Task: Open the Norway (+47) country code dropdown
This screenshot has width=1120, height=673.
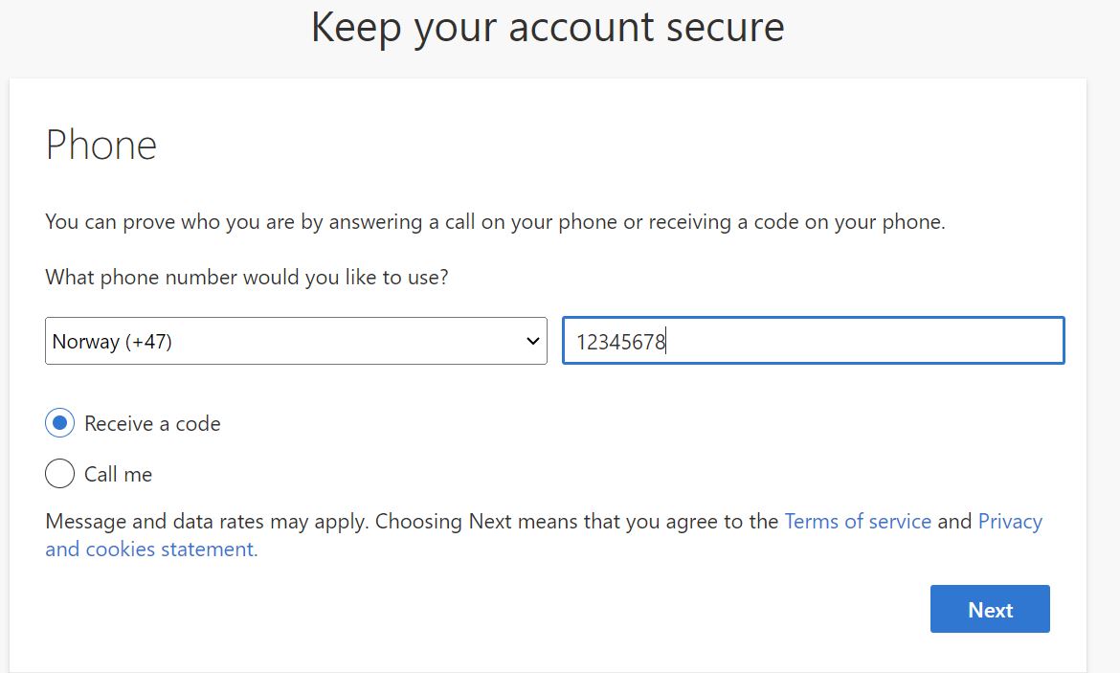Action: [x=295, y=342]
